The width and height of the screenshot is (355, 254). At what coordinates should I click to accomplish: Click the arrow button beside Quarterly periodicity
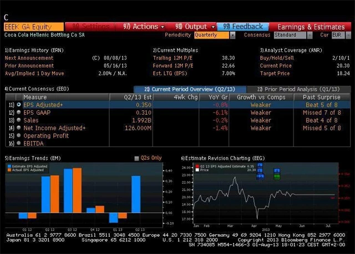(232, 35)
